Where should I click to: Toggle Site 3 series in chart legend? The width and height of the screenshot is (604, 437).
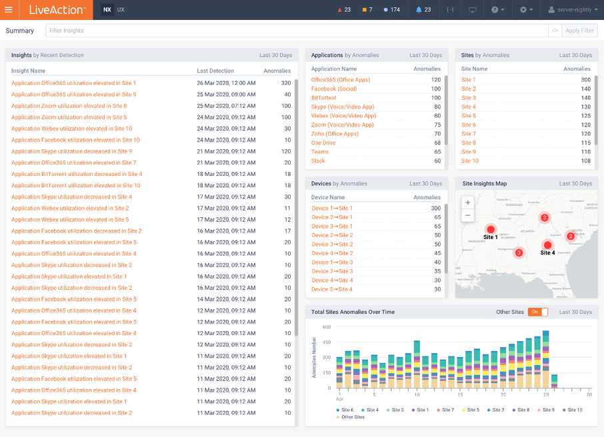(x=395, y=410)
